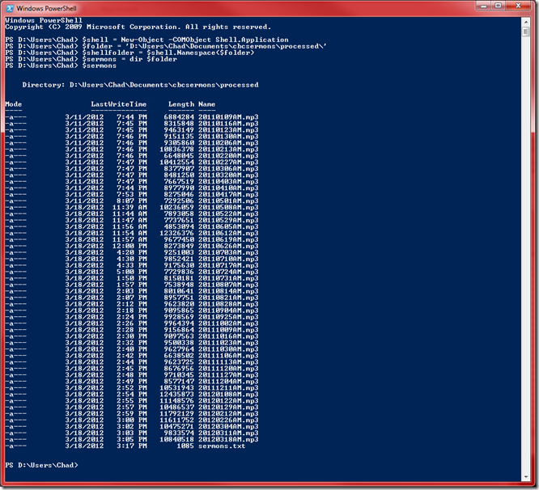Click file name 20110724AM.mp3
The image size is (539, 490).
point(228,272)
